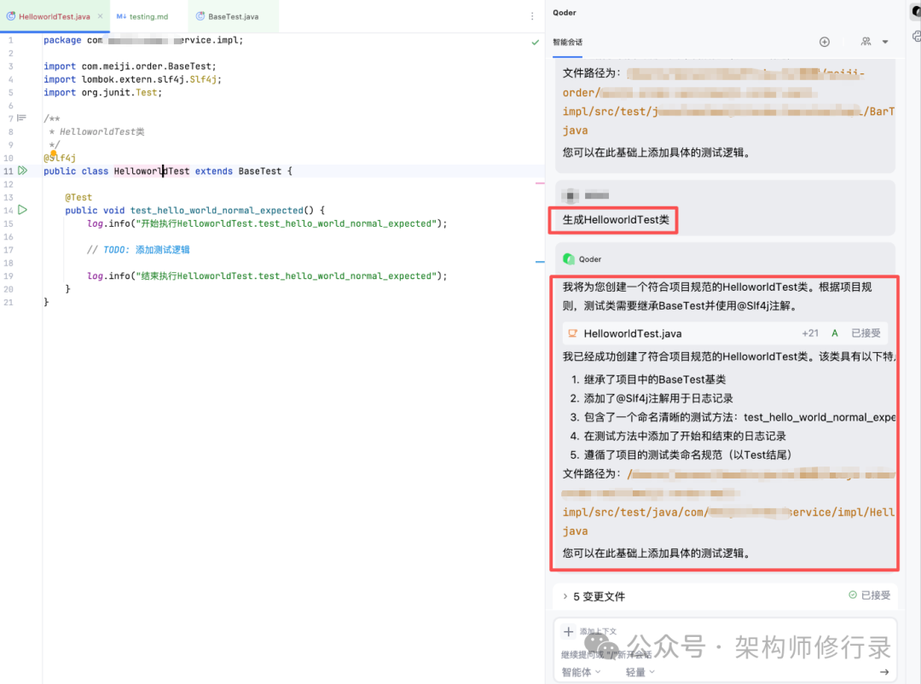This screenshot has width=921, height=684.
Task: Click the import org.junit.Test line
Action: coord(102,92)
